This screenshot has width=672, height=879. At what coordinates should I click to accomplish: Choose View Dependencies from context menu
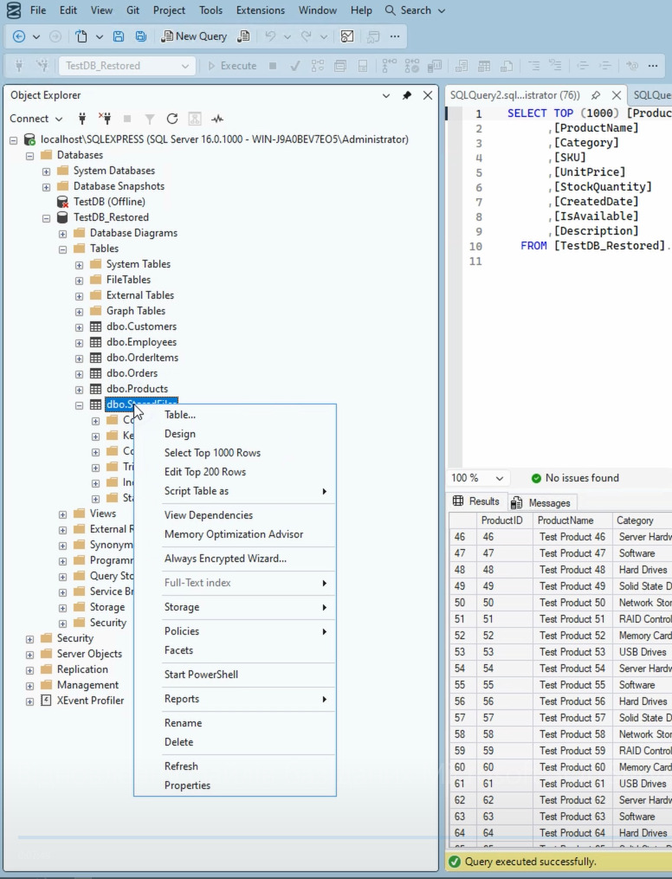[209, 515]
